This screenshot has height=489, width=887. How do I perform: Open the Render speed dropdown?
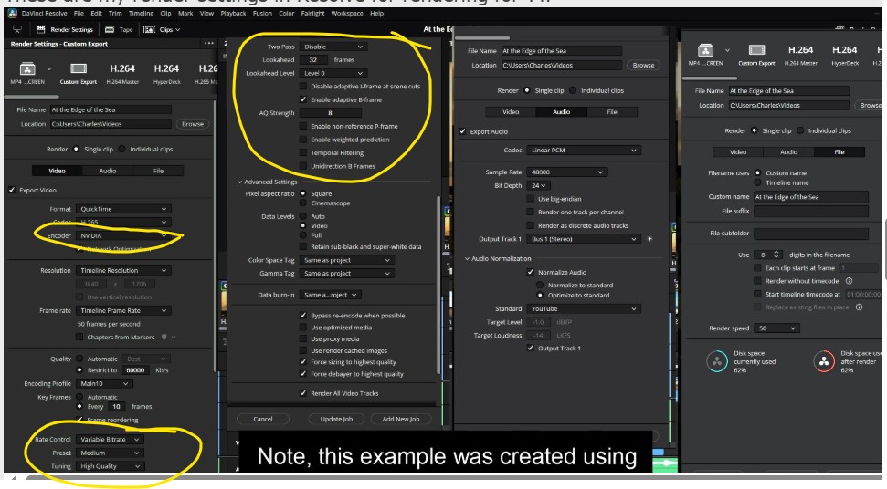(776, 328)
